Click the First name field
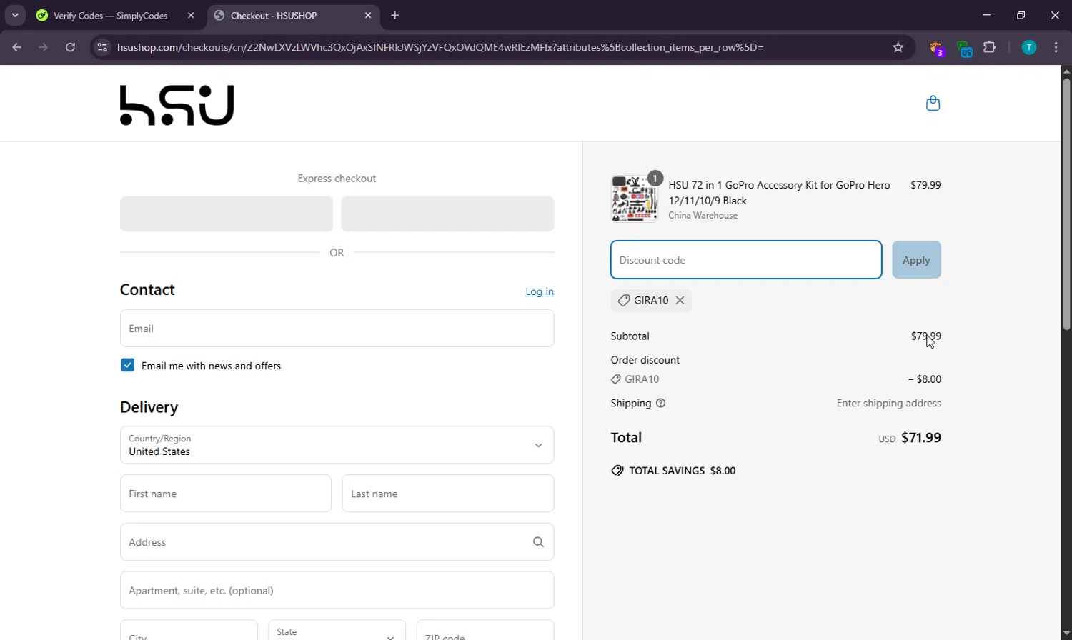This screenshot has height=640, width=1072. tap(226, 494)
